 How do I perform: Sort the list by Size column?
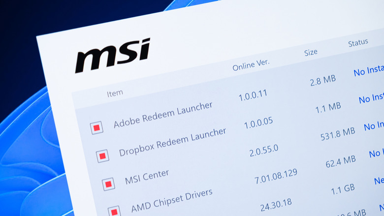(x=312, y=53)
